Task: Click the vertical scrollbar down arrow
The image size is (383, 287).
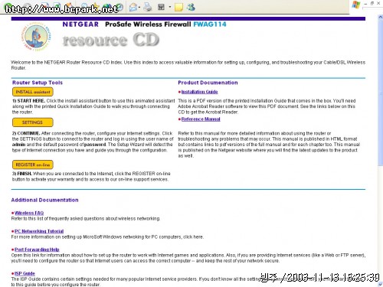Action: coord(380,284)
